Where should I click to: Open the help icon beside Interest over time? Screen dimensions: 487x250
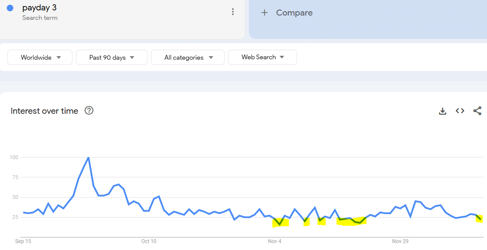89,111
